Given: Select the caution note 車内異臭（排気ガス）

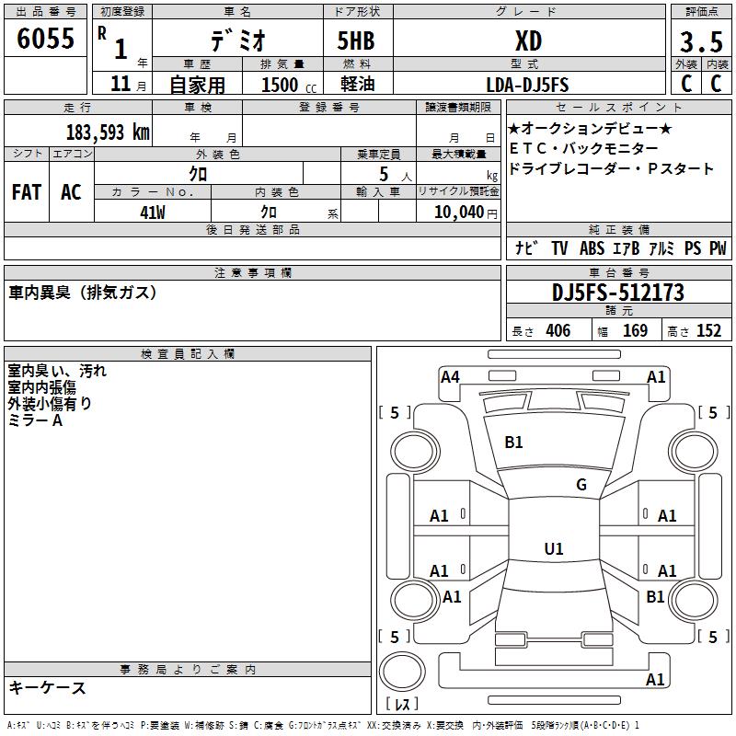Looking at the screenshot, I should point(83,293).
